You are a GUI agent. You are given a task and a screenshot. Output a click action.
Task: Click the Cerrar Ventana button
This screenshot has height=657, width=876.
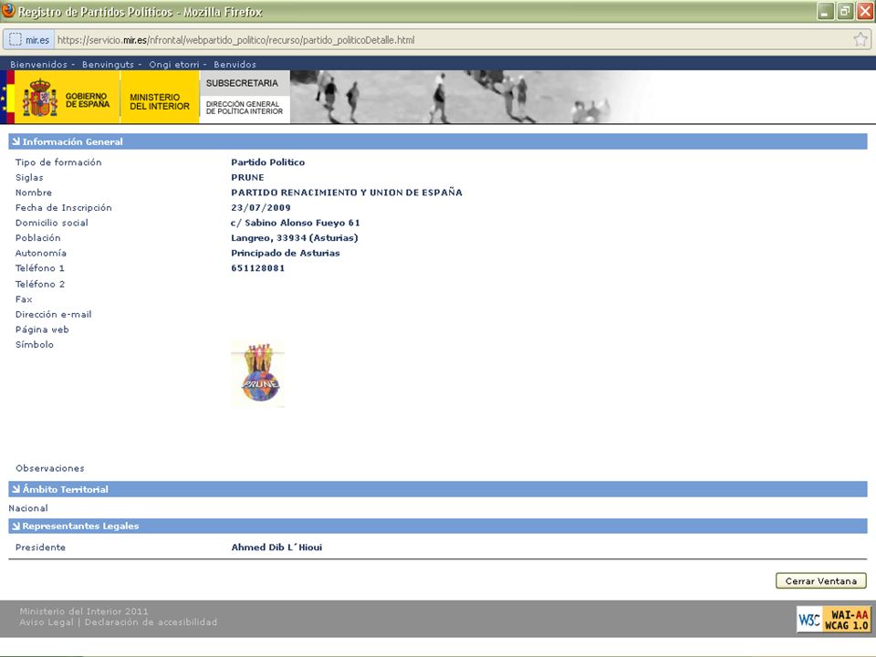point(820,581)
